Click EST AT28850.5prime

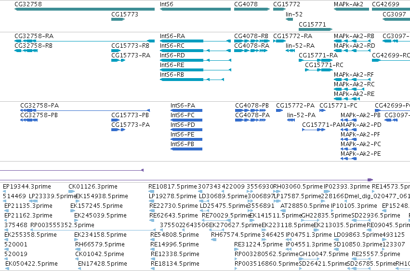click(x=283, y=211)
